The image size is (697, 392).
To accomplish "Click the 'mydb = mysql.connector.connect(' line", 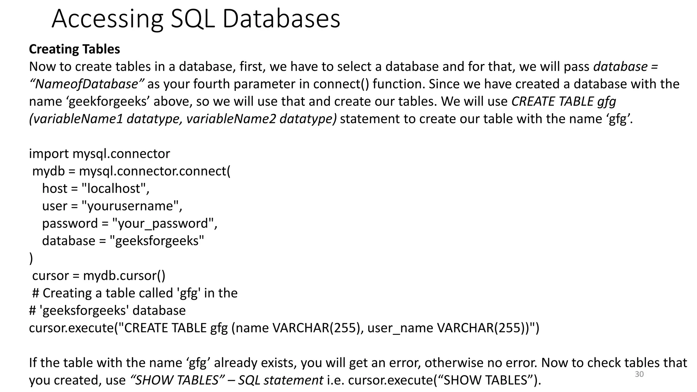I will 131,171.
